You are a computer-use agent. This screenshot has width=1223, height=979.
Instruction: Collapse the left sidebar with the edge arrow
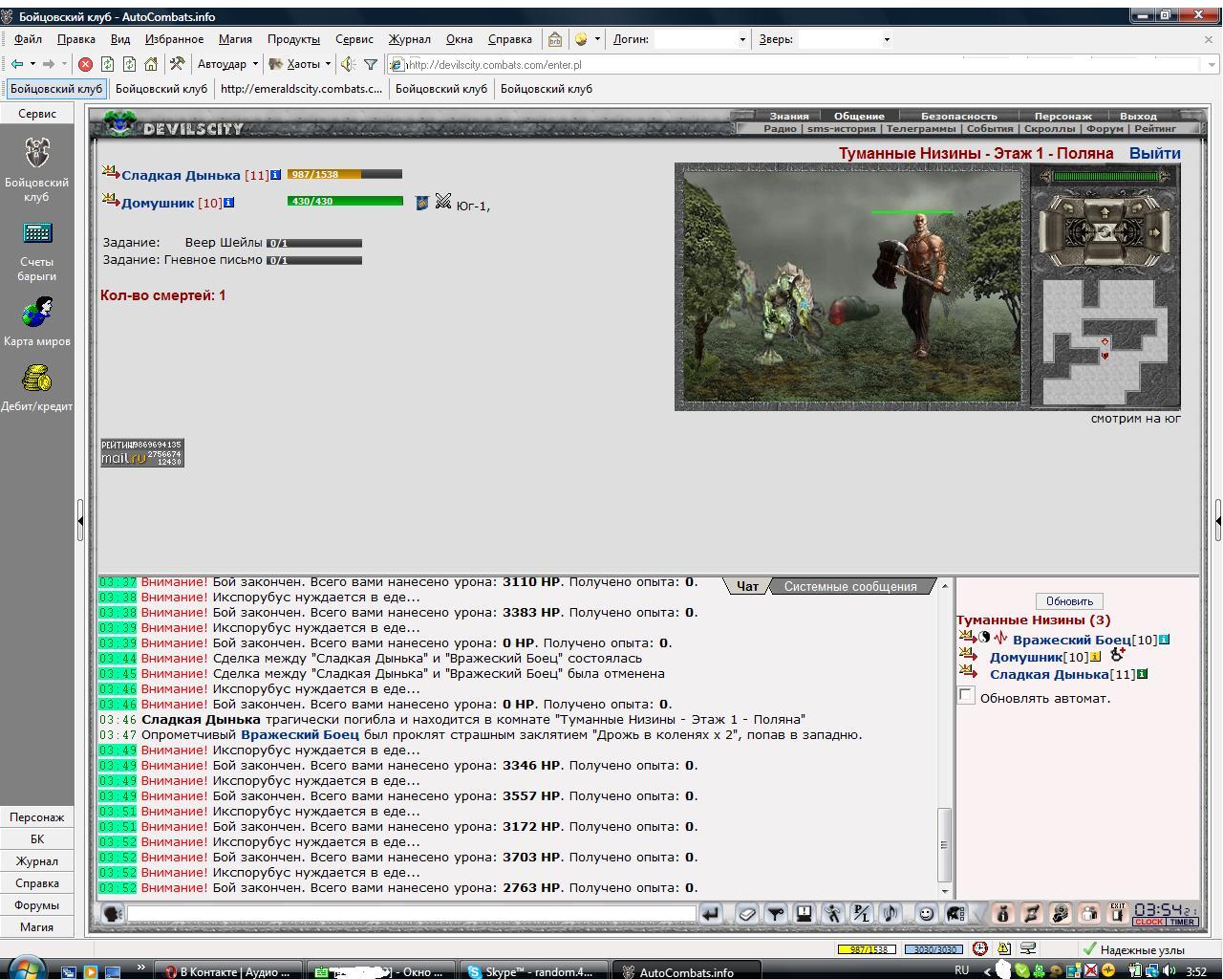click(x=80, y=521)
